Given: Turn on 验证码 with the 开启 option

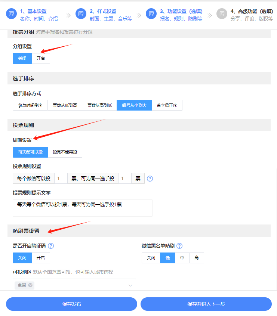Looking at the screenshot, I should tap(41, 258).
